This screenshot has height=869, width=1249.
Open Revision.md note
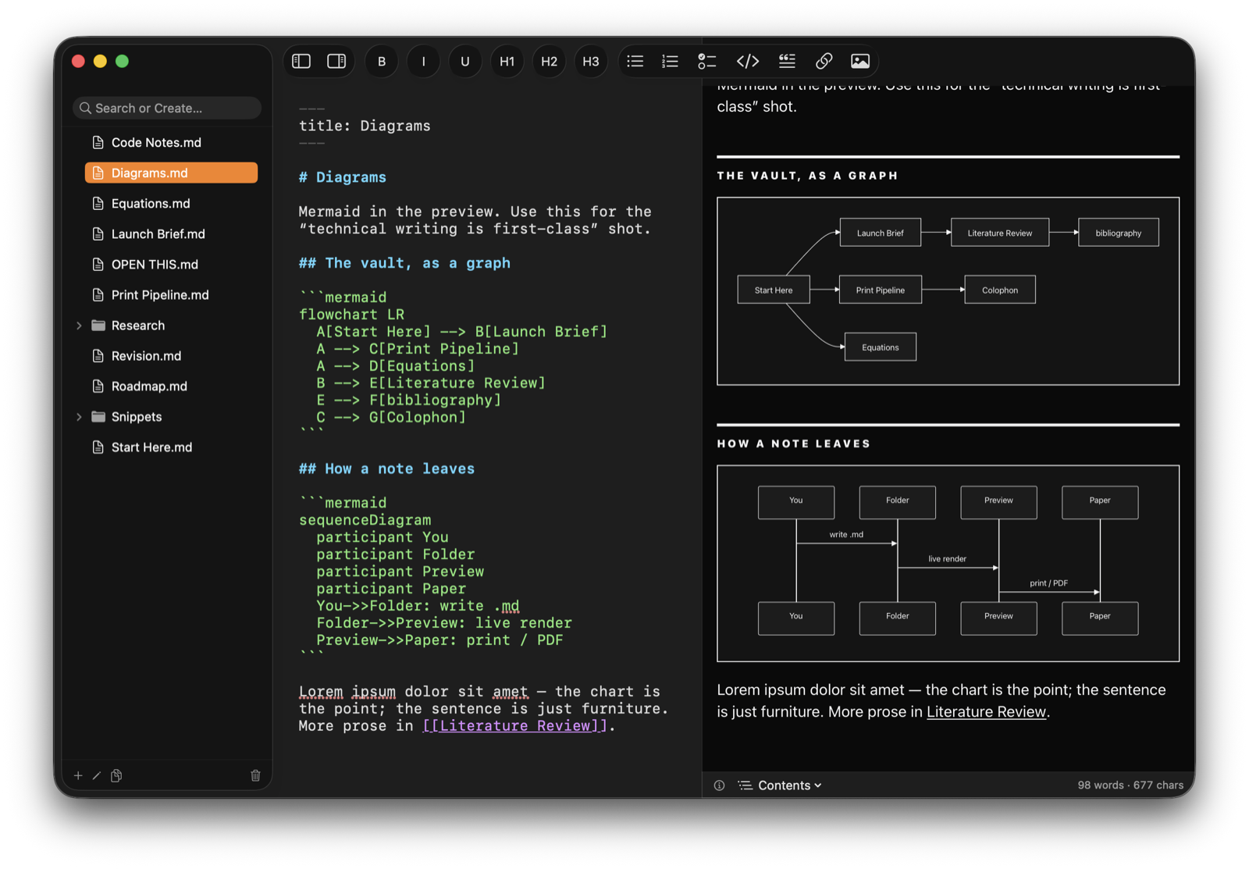171,355
